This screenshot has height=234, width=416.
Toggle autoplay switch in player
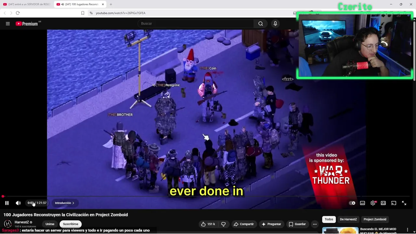[x=352, y=203]
